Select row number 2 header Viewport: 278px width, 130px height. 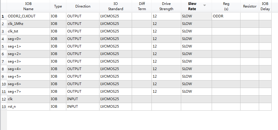click(3, 24)
